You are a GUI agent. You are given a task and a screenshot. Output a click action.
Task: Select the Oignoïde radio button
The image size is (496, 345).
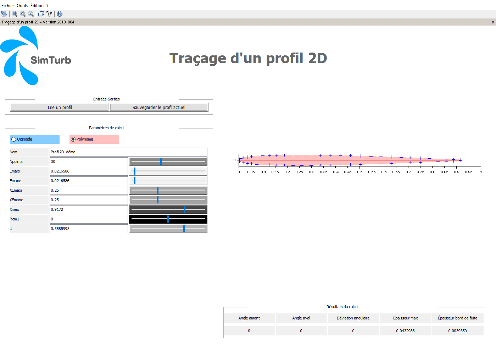point(14,139)
